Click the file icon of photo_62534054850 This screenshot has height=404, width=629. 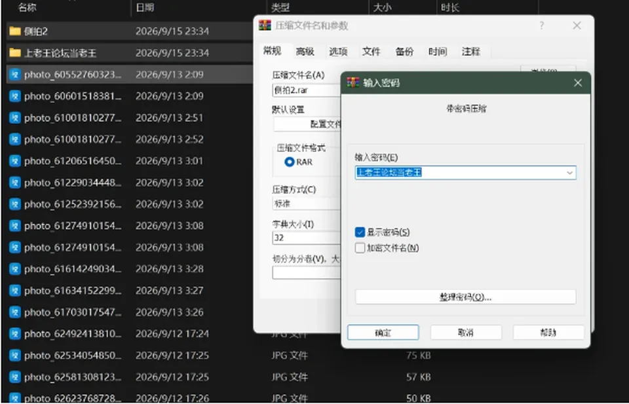coord(15,356)
